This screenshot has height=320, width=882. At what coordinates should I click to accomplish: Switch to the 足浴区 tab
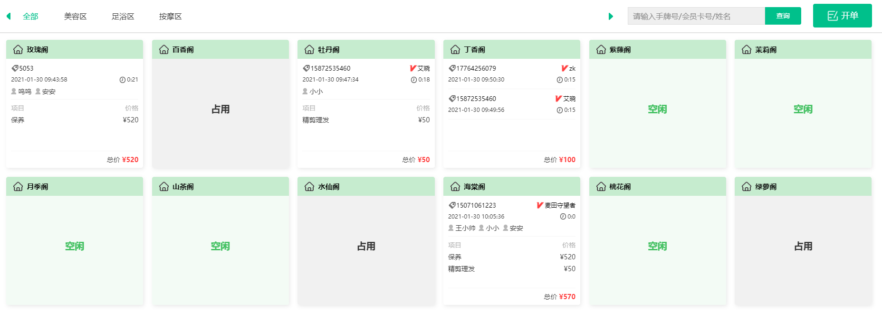[x=123, y=17]
